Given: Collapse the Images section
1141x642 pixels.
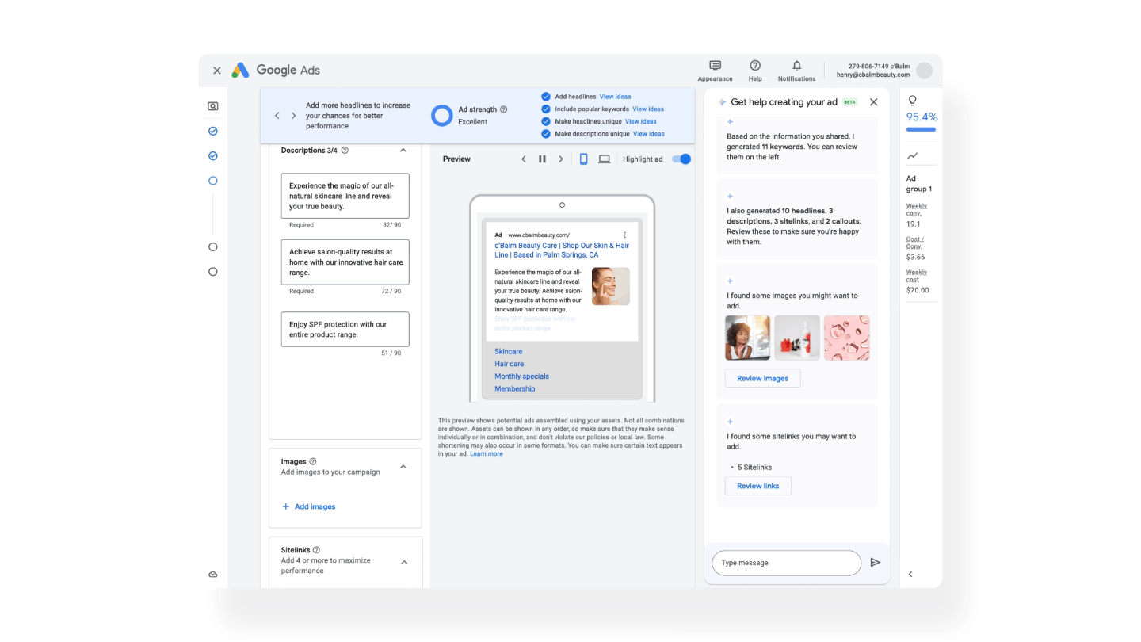Looking at the screenshot, I should [403, 467].
